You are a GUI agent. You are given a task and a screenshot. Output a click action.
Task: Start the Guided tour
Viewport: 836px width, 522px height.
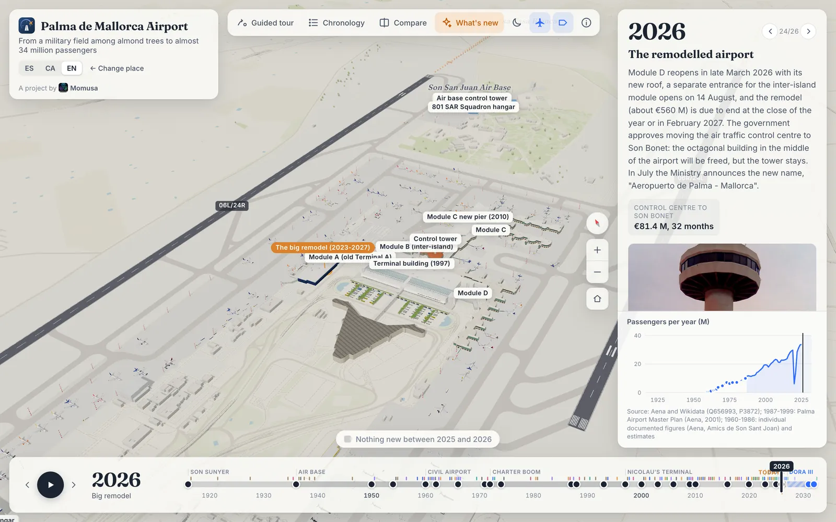pos(265,23)
